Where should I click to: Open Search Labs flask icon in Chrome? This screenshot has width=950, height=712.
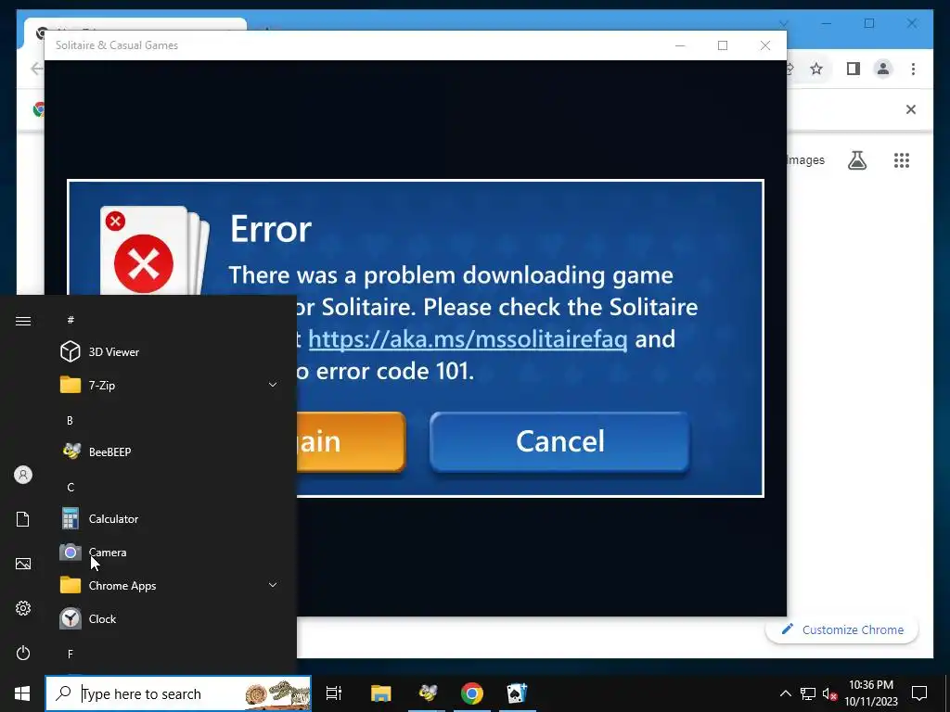[x=856, y=160]
